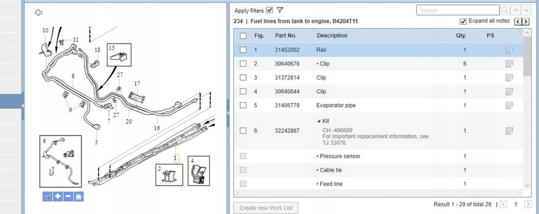Viewport: 539px width, 214px height.
Task: Reset diagram view with home button
Action: (x=78, y=197)
